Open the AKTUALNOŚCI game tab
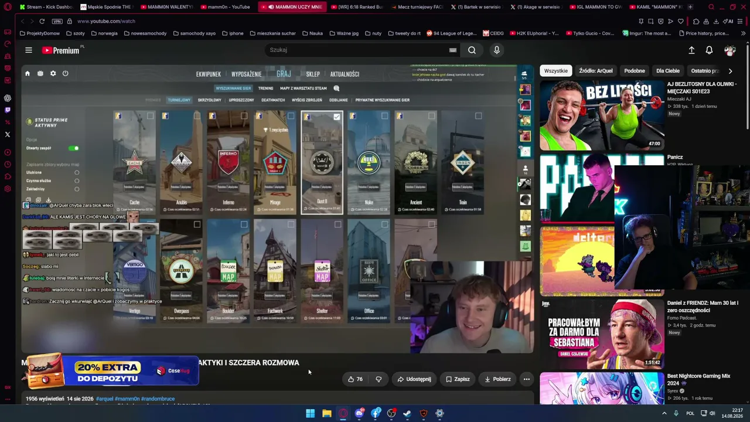750x422 pixels. [345, 74]
